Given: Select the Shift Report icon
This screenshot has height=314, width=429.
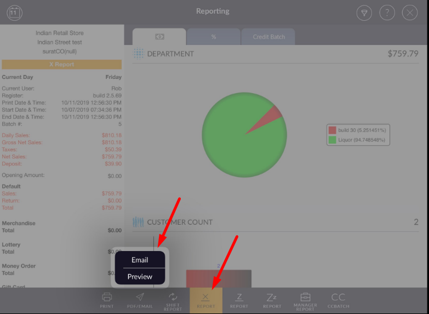Looking at the screenshot, I should tap(173, 300).
